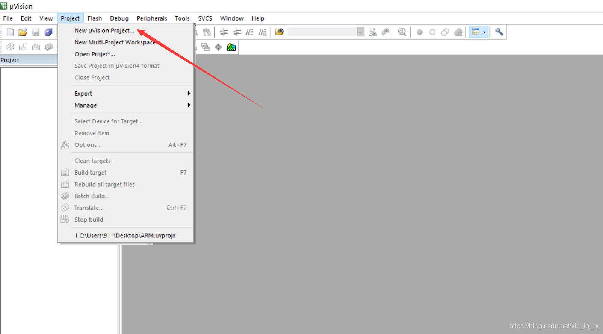Screen dimensions: 603x334
Task: Select Options... menu entry
Action: pos(126,145)
